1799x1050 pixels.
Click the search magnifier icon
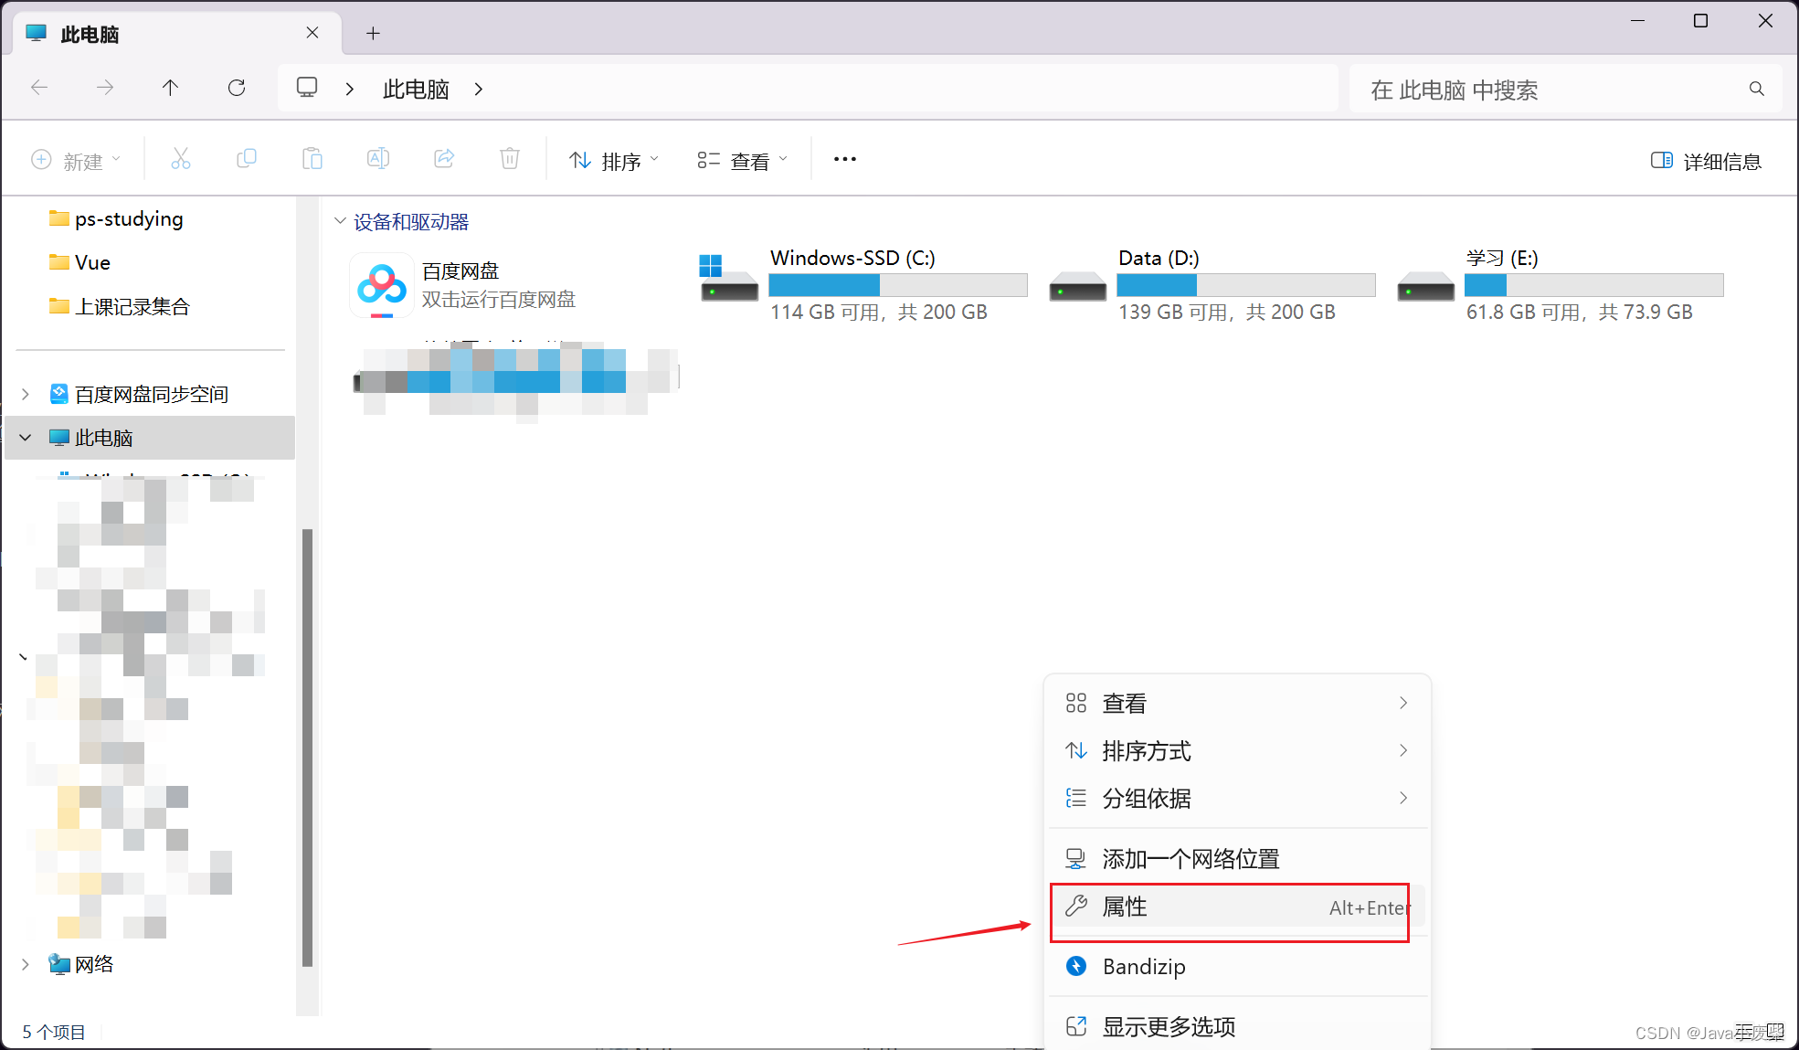[1756, 89]
